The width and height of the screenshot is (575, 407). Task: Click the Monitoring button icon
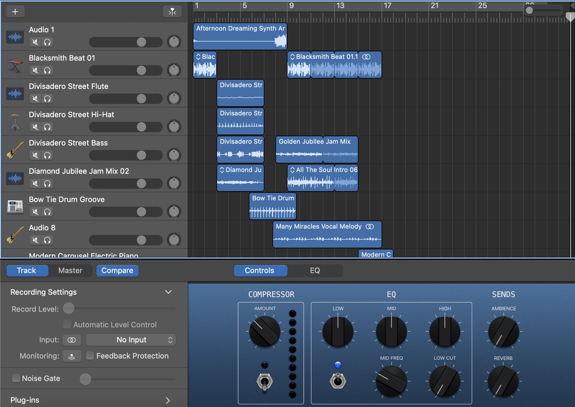tap(72, 356)
